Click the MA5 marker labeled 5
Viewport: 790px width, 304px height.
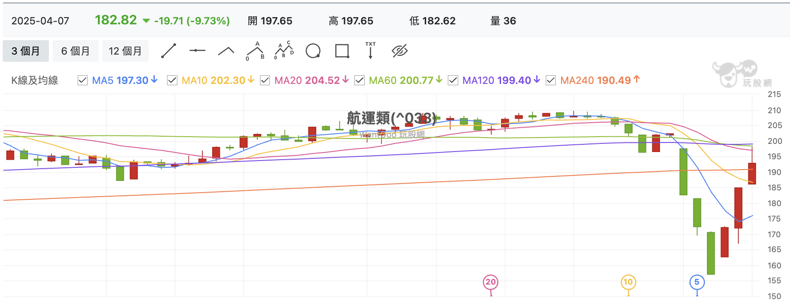tap(697, 282)
